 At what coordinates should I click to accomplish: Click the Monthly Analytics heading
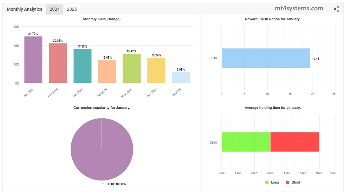25,9
